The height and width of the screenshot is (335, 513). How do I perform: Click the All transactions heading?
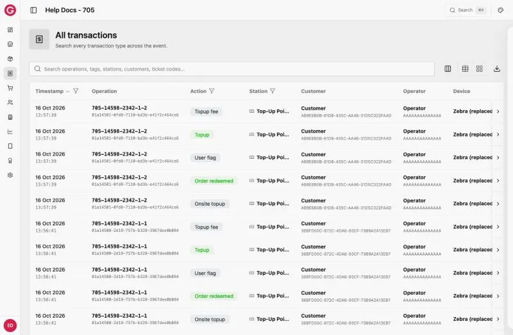[x=86, y=35]
